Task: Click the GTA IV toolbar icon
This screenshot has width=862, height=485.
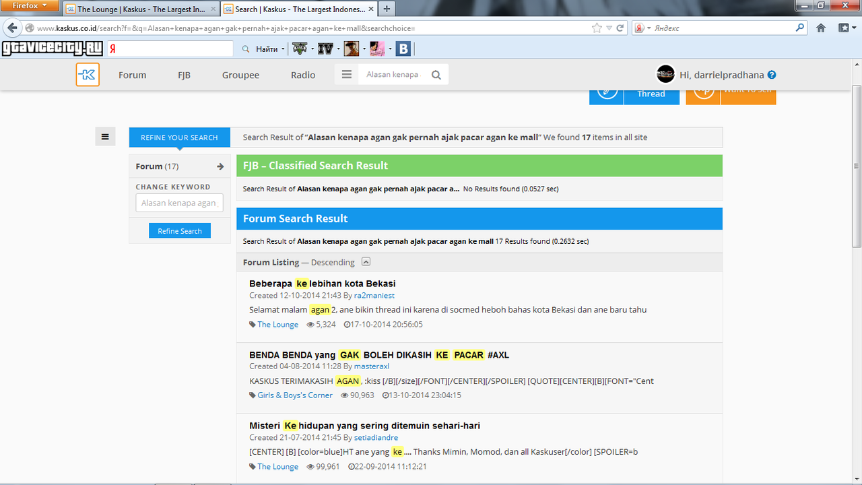Action: [325, 48]
